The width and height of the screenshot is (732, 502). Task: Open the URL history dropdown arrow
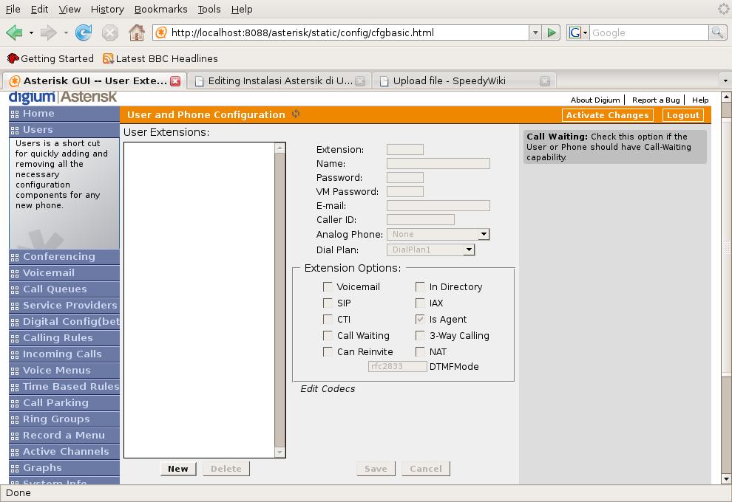pyautogui.click(x=535, y=32)
